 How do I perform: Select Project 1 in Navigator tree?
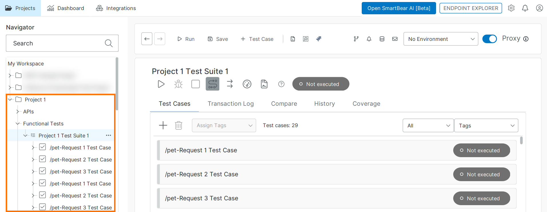35,99
